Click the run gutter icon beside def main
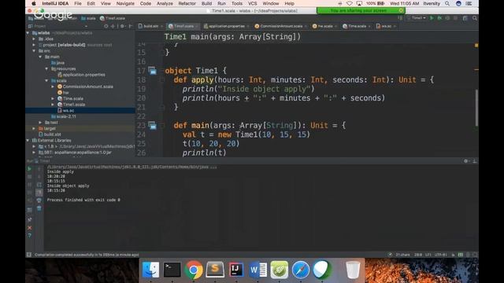 click(152, 126)
